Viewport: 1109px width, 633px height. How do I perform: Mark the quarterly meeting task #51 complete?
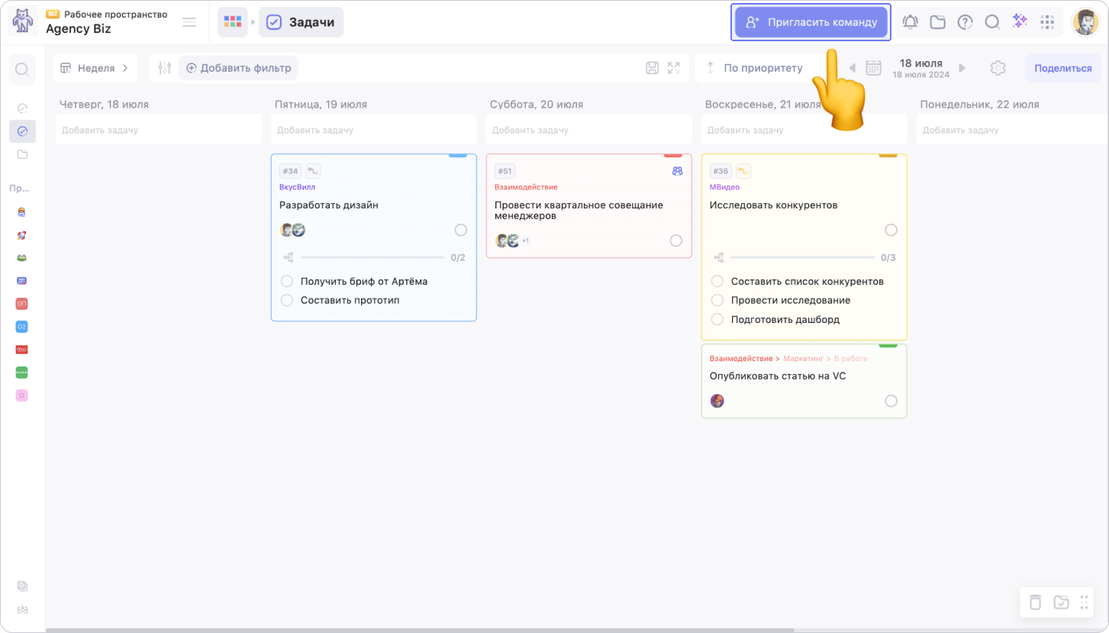(x=675, y=241)
